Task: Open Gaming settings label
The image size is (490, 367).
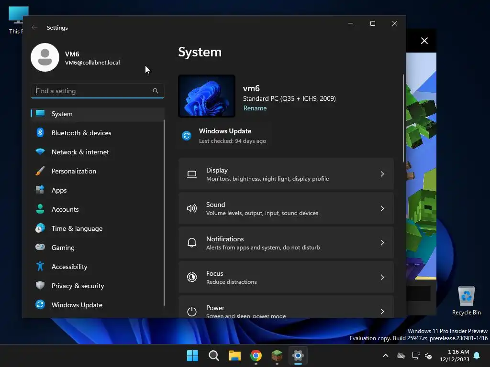Action: click(x=63, y=248)
